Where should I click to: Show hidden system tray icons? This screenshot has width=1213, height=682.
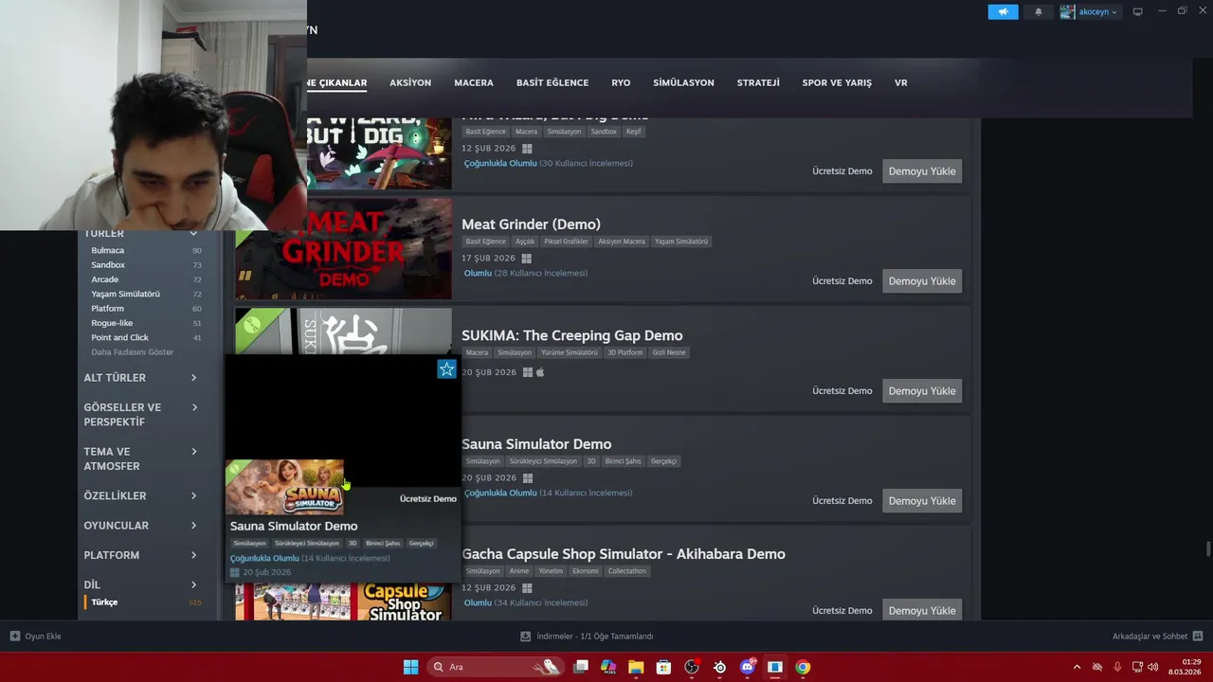[x=1077, y=667]
